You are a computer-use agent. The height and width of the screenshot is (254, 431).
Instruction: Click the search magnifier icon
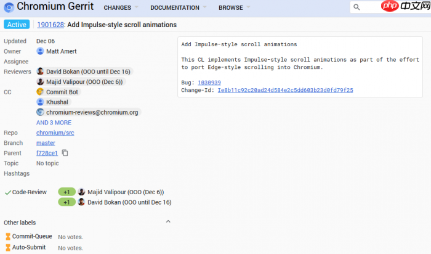point(357,7)
